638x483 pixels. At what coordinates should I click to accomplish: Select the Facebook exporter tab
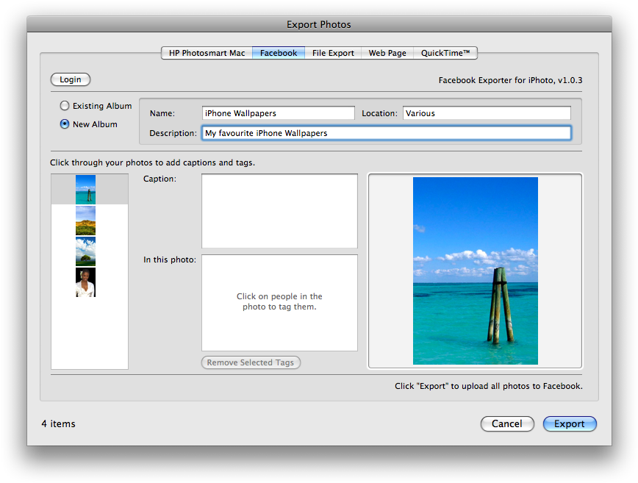[278, 52]
